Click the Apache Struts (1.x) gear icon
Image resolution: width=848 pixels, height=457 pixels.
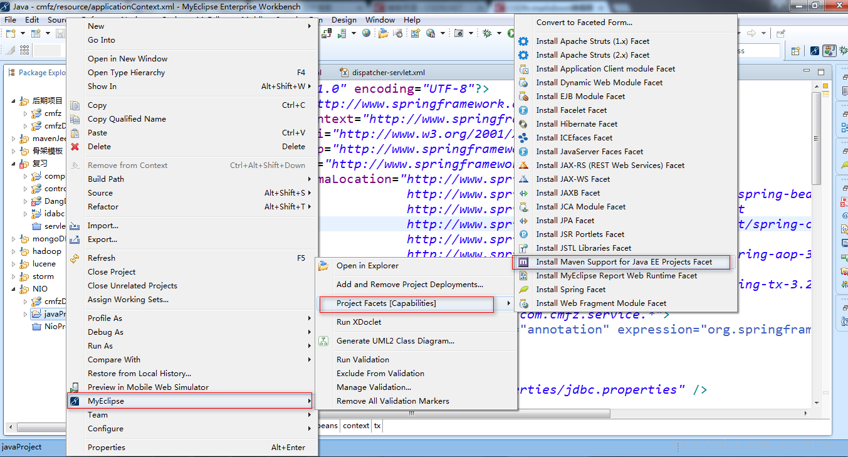pyautogui.click(x=523, y=41)
